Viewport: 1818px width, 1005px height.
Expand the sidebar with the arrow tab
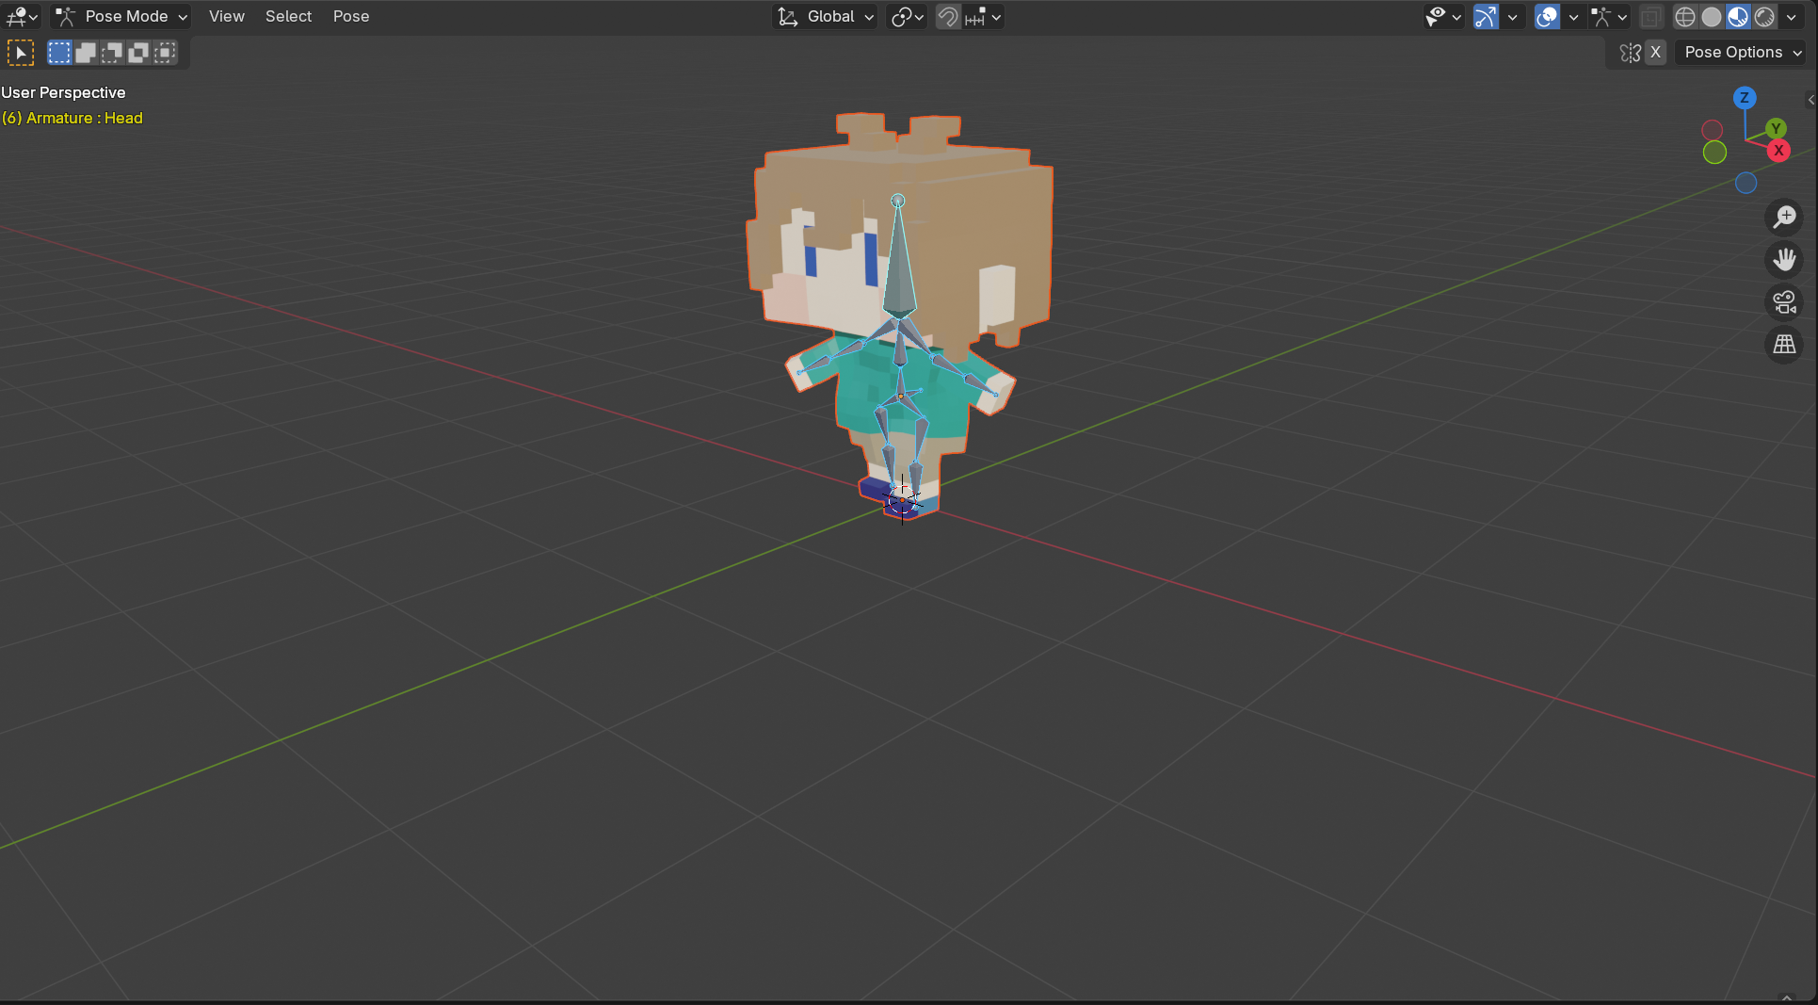[x=1811, y=100]
